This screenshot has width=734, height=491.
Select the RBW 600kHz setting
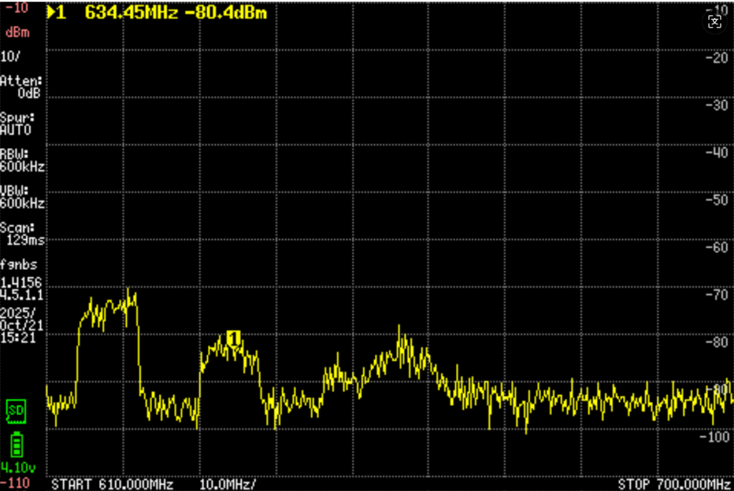pos(22,160)
